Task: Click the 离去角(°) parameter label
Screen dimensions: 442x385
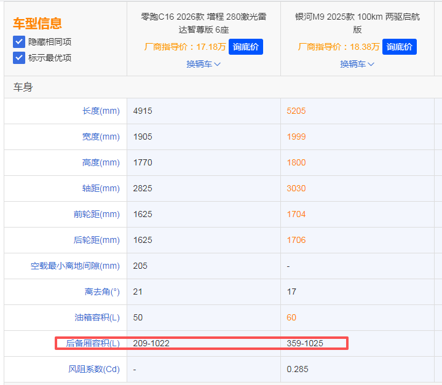Action: [102, 292]
